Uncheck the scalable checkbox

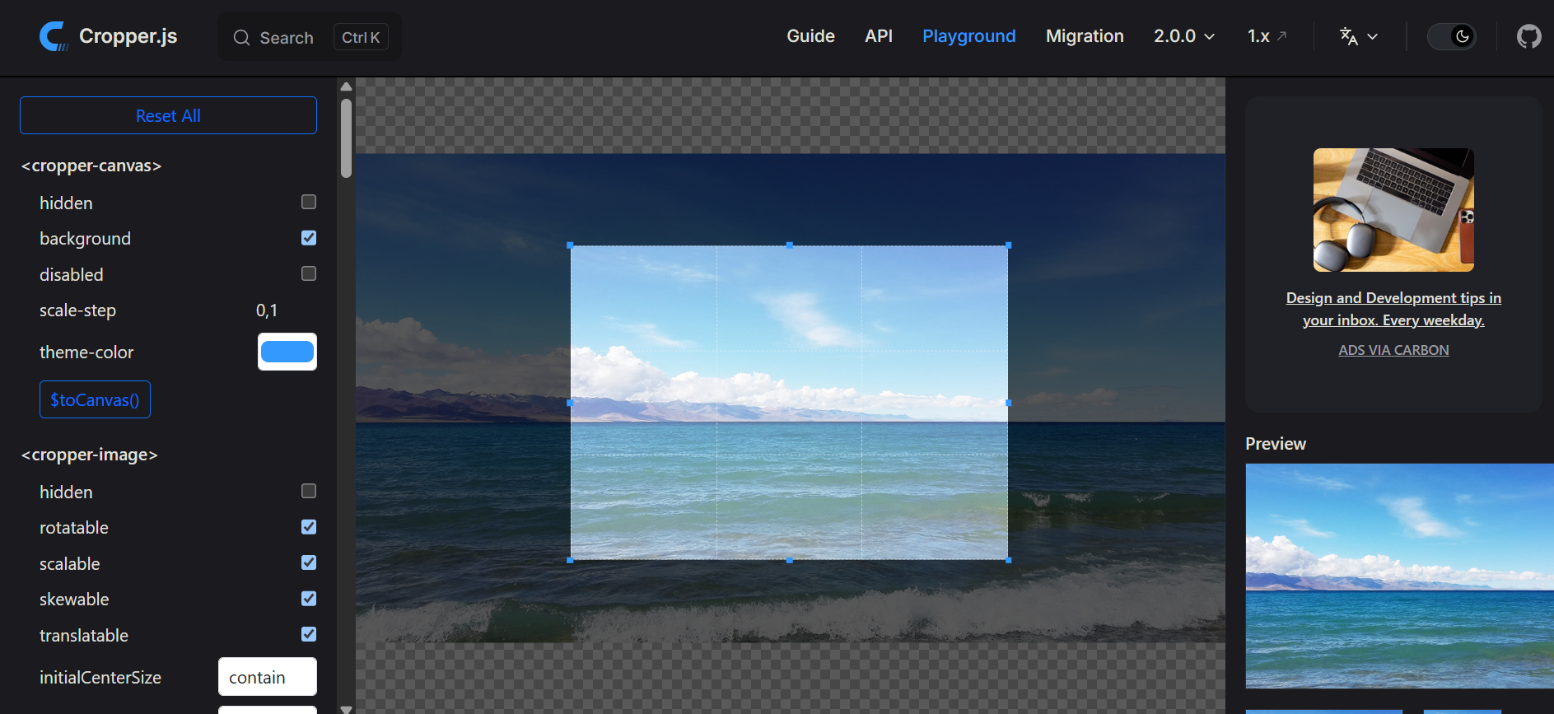[309, 562]
